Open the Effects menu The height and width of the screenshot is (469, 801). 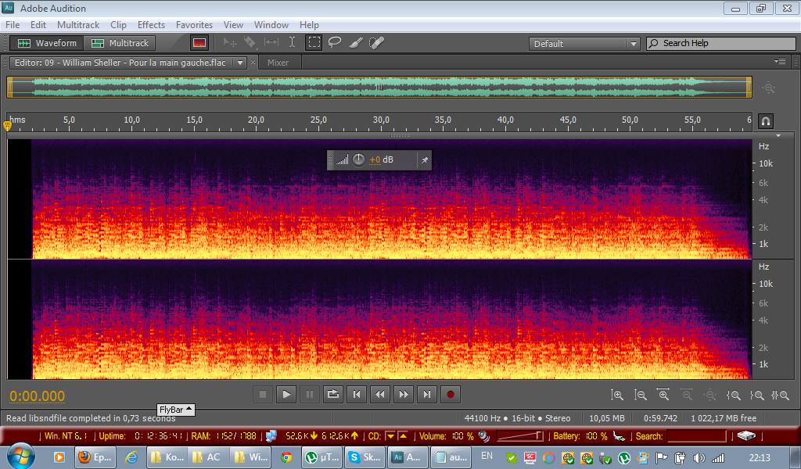tap(151, 25)
